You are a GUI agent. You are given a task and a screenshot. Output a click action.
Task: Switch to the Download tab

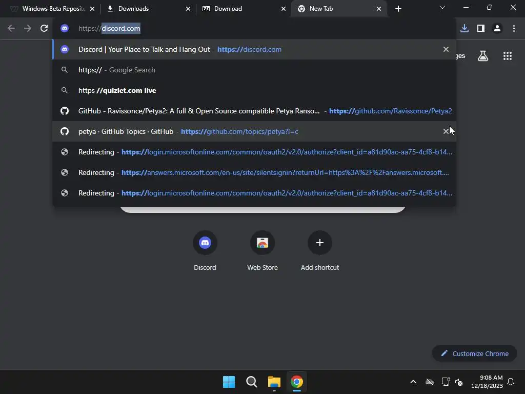pyautogui.click(x=243, y=9)
